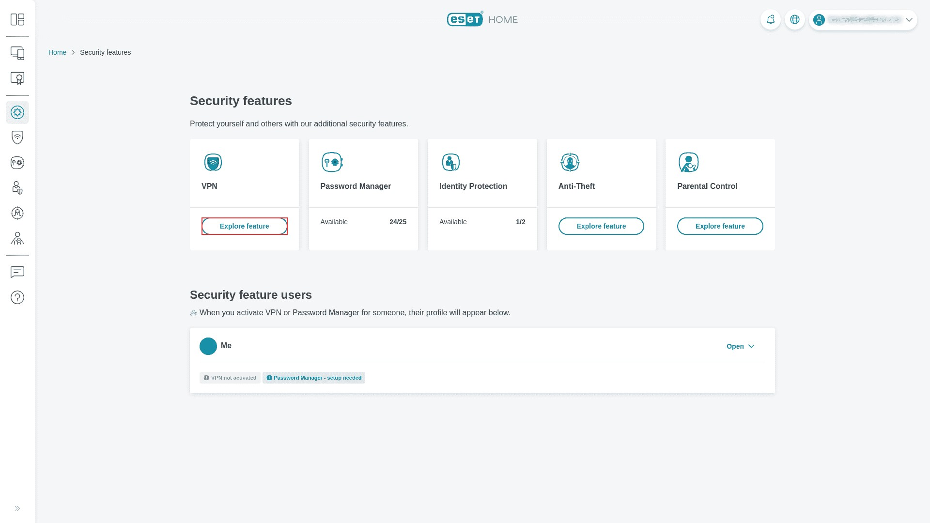Explore the Anti-Theft feature
This screenshot has height=523, width=930.
(x=601, y=226)
